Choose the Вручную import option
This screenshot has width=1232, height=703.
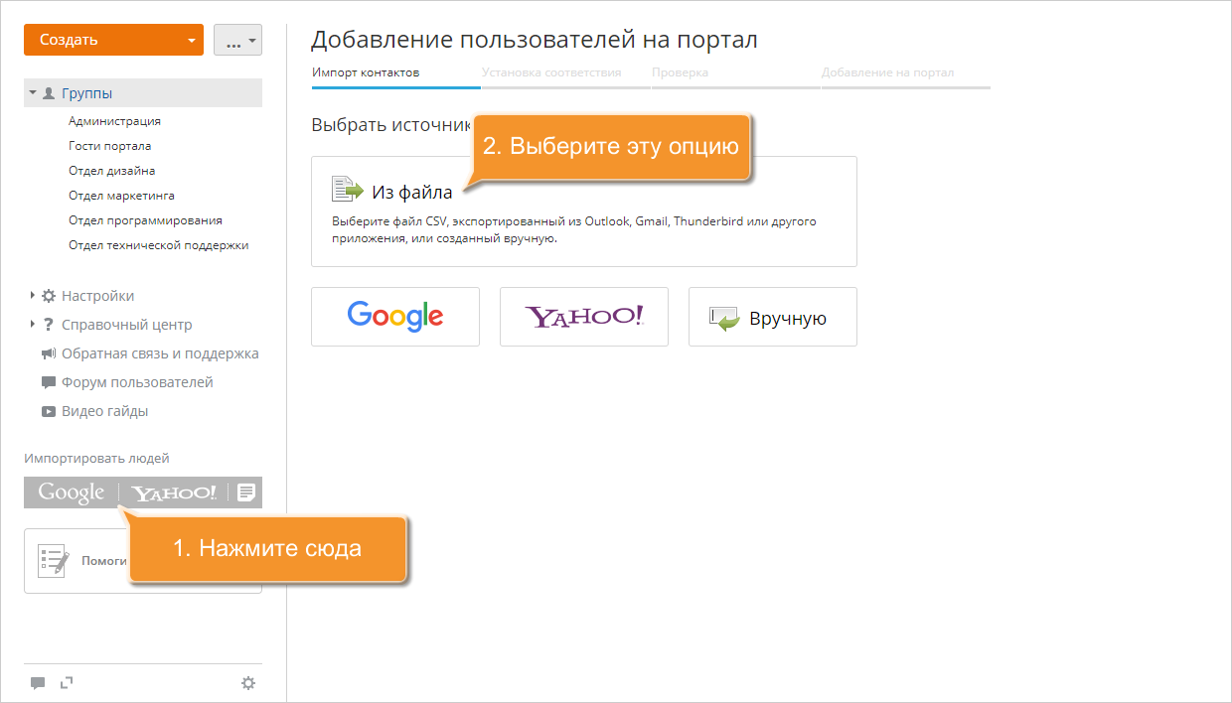click(773, 317)
